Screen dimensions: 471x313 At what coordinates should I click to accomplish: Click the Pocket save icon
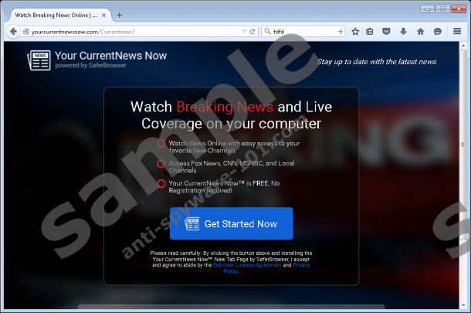click(x=388, y=32)
